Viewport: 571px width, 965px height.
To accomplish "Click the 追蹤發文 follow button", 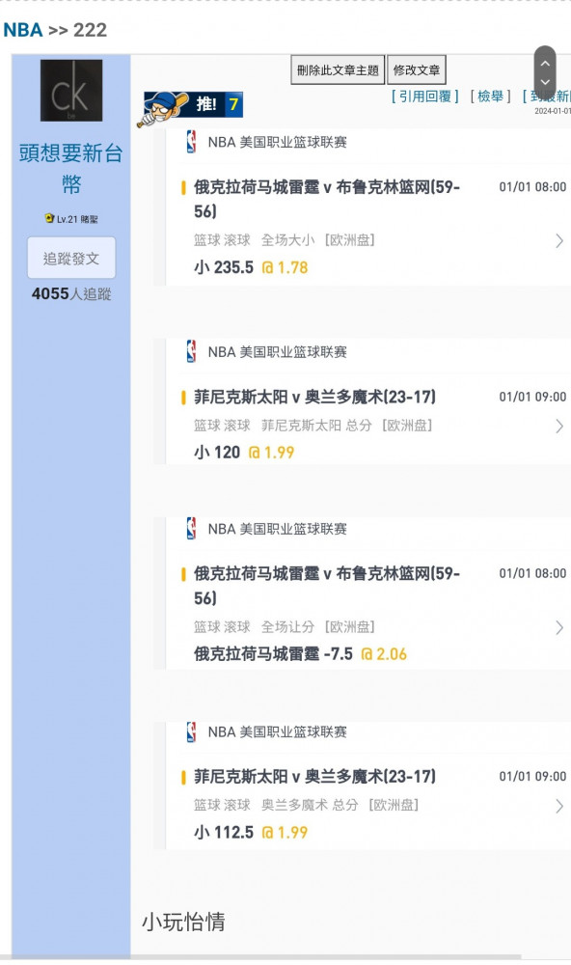I will [71, 259].
